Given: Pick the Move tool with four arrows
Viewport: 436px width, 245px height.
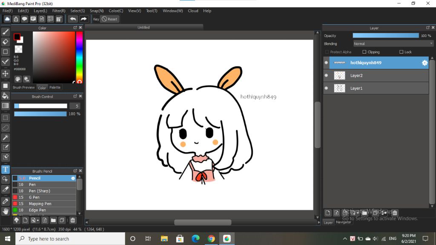Looking at the screenshot, I should 5,74.
